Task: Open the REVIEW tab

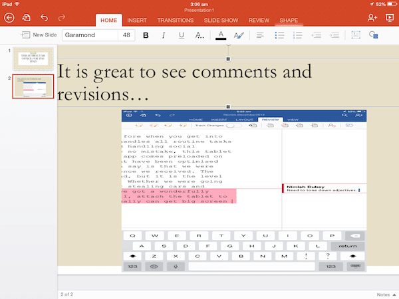Action: [x=259, y=21]
